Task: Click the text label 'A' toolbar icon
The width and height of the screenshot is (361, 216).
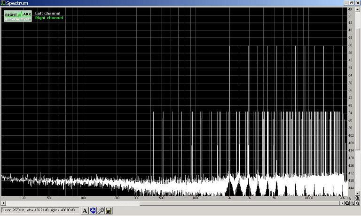Action: pyautogui.click(x=85, y=211)
